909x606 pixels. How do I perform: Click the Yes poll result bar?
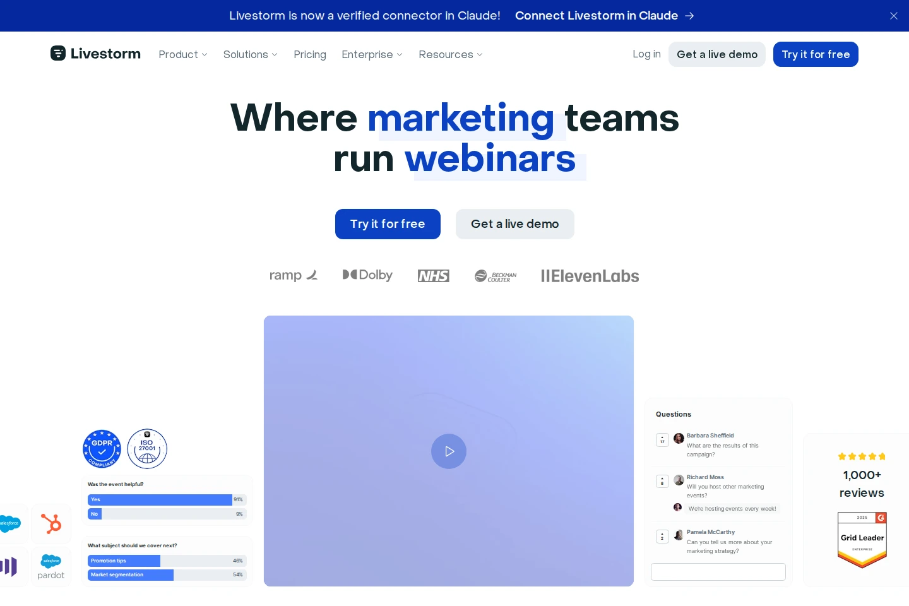click(x=167, y=499)
